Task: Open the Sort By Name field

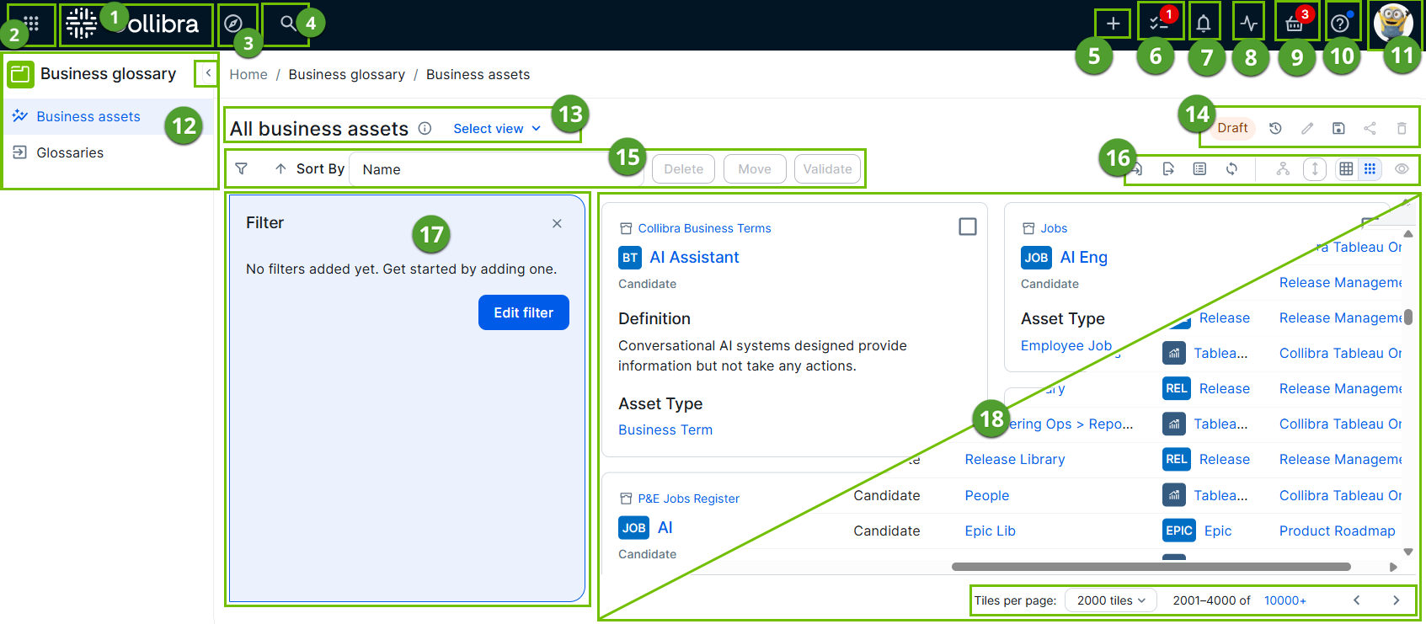Action: (496, 168)
